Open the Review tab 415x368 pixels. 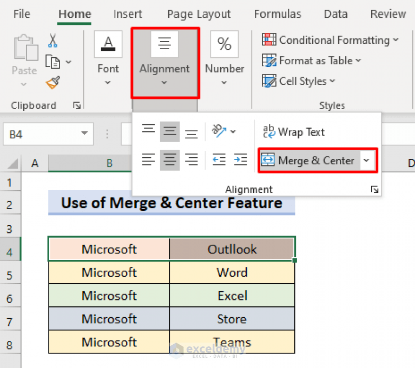tap(388, 14)
